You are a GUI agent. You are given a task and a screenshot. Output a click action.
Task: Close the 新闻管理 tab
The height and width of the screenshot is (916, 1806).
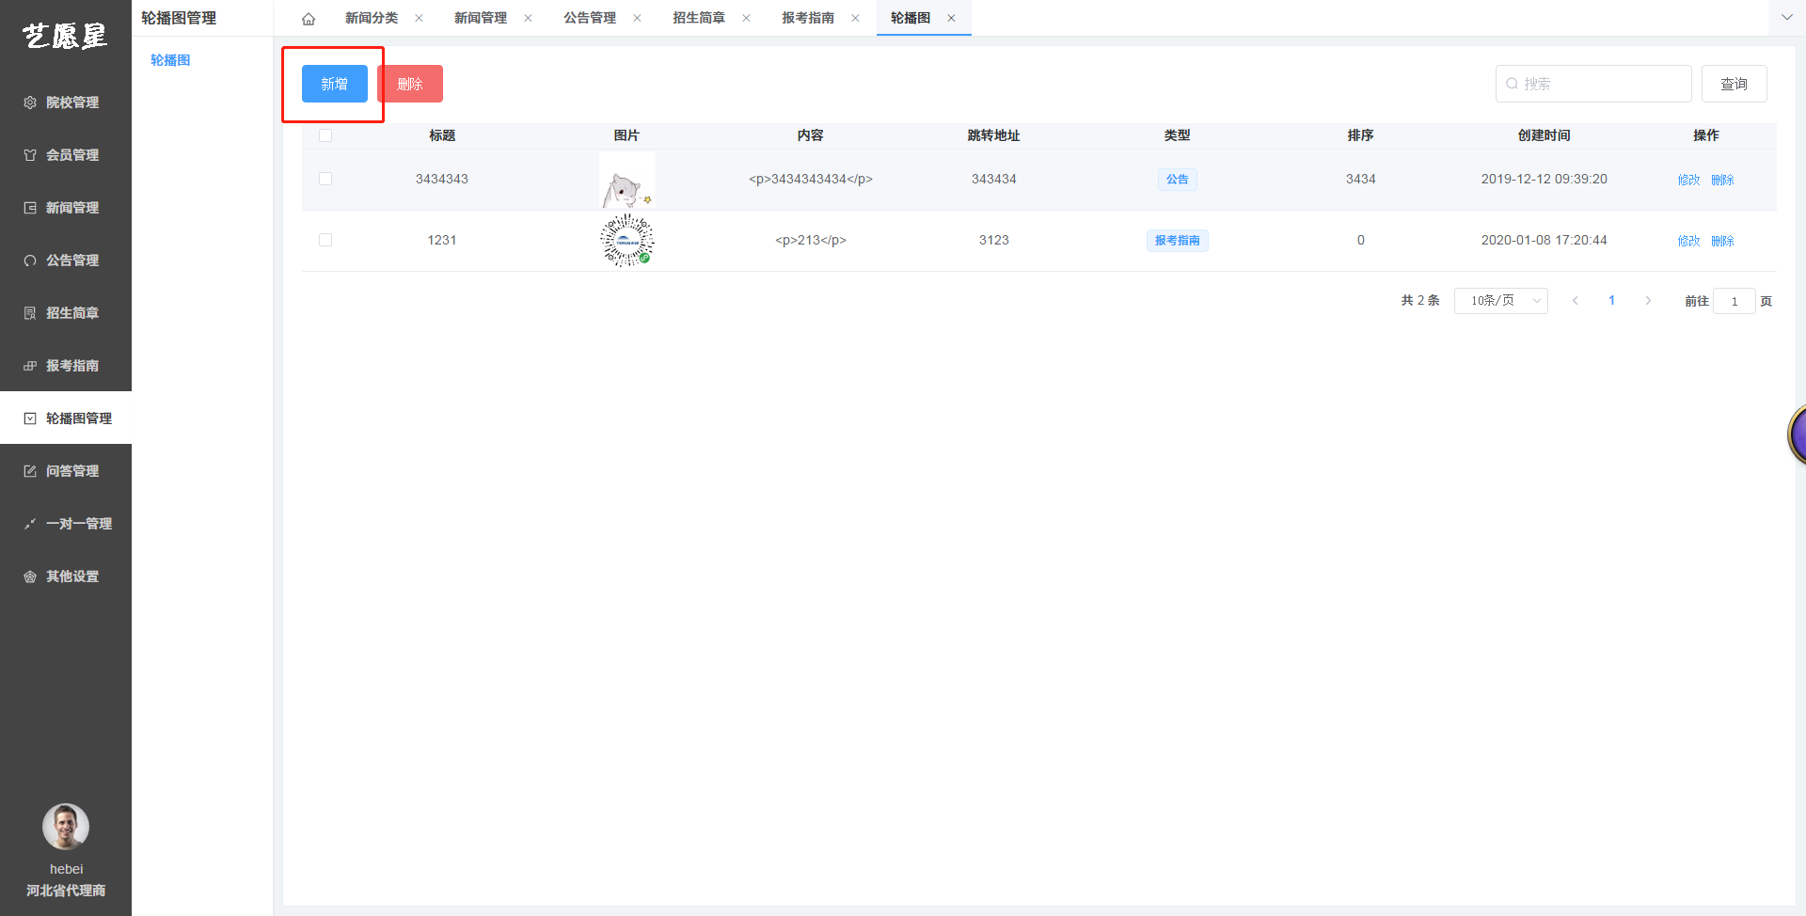pos(528,18)
